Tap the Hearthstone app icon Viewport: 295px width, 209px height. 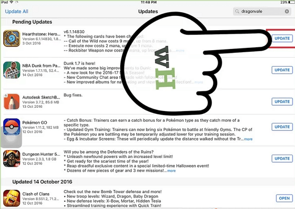tap(12, 38)
